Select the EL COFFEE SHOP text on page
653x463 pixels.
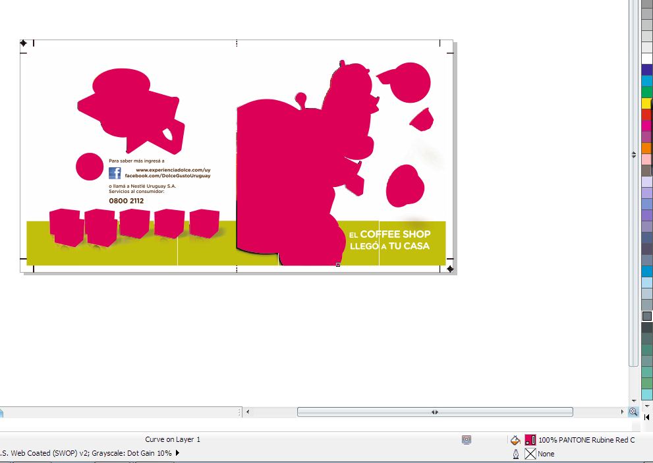390,234
